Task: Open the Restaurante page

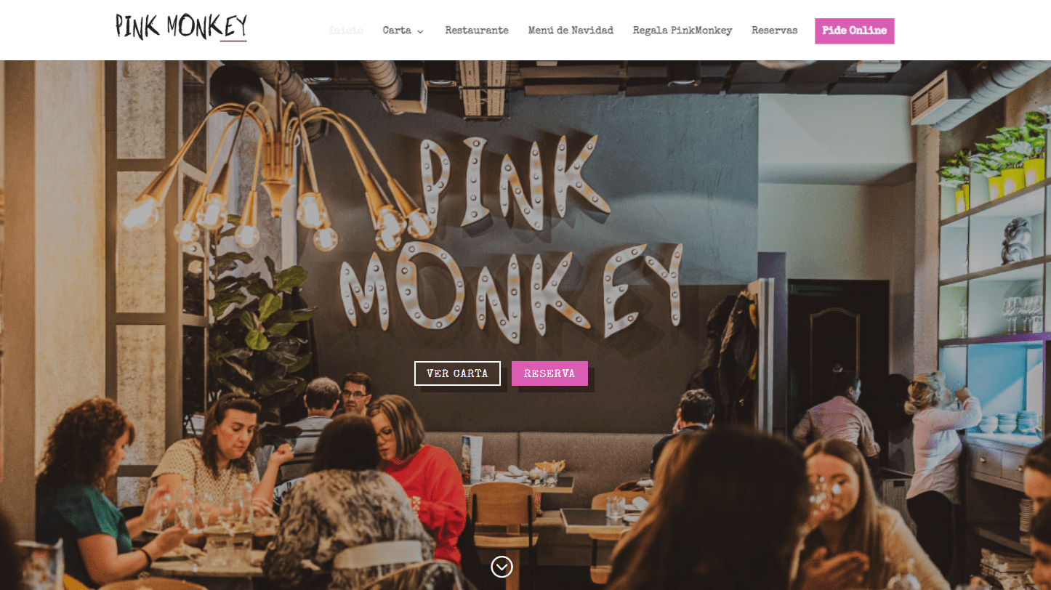Action: 477,31
